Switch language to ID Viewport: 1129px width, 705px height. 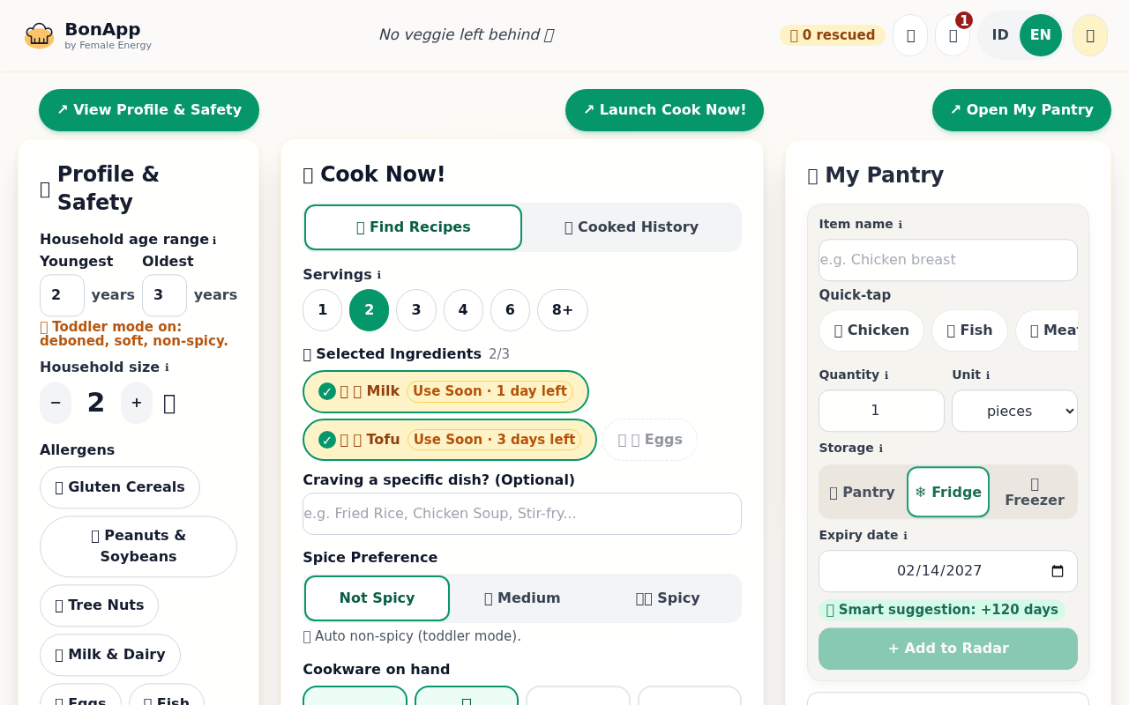tap(1000, 35)
